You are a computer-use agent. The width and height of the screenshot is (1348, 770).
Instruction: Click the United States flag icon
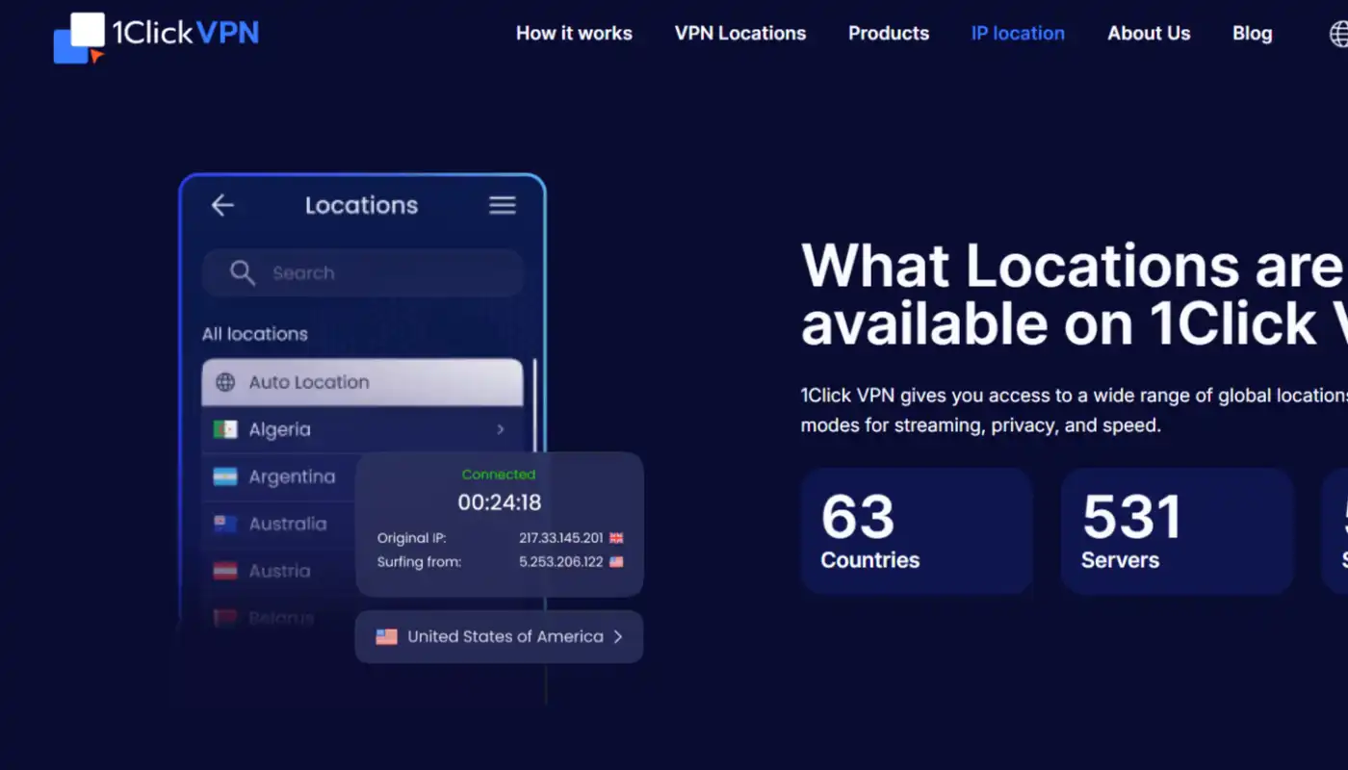pyautogui.click(x=386, y=636)
